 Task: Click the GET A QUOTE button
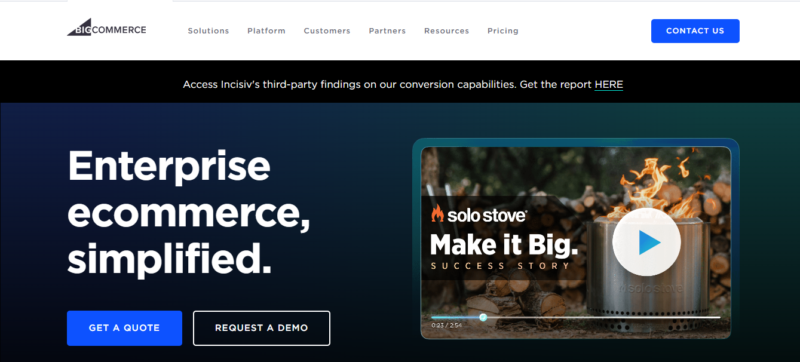click(124, 328)
